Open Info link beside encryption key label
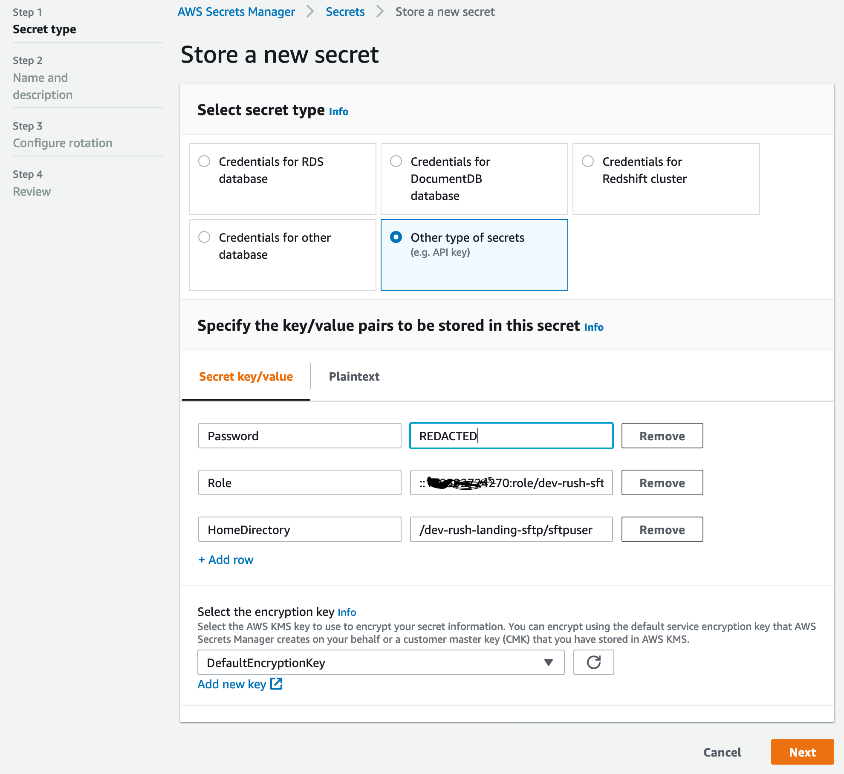The width and height of the screenshot is (844, 774). pyautogui.click(x=347, y=612)
